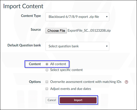Click the help question mark icon
This screenshot has height=110, width=137.
pyautogui.click(x=127, y=82)
